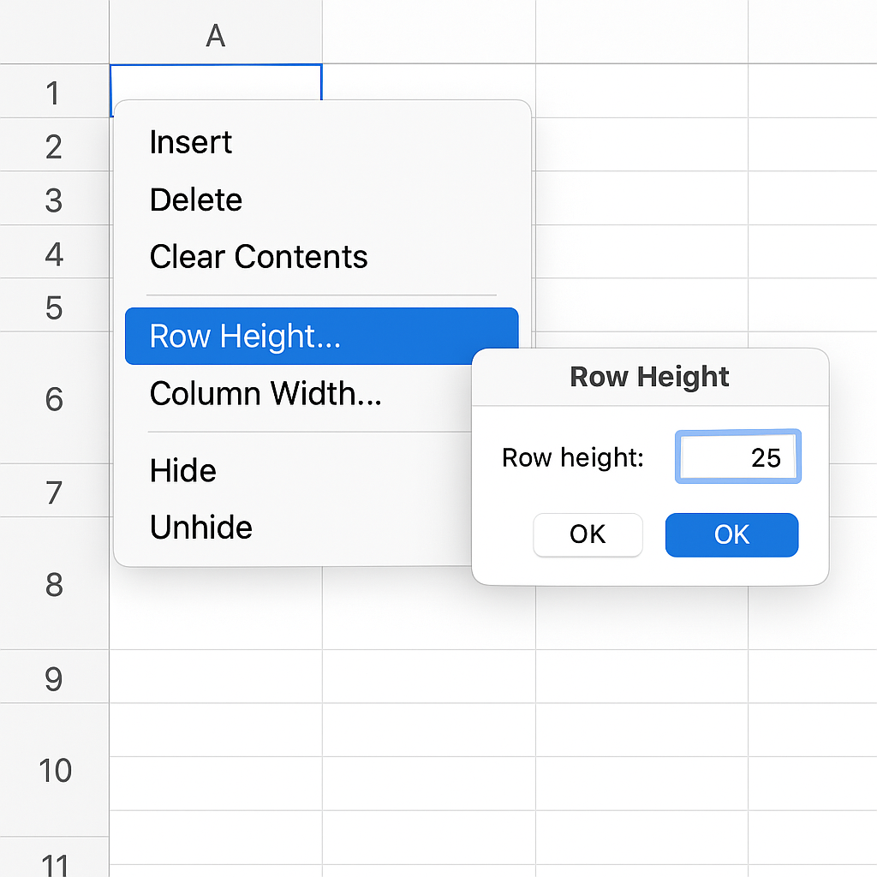This screenshot has width=877, height=877.
Task: Click the row 10 header
Action: click(54, 771)
